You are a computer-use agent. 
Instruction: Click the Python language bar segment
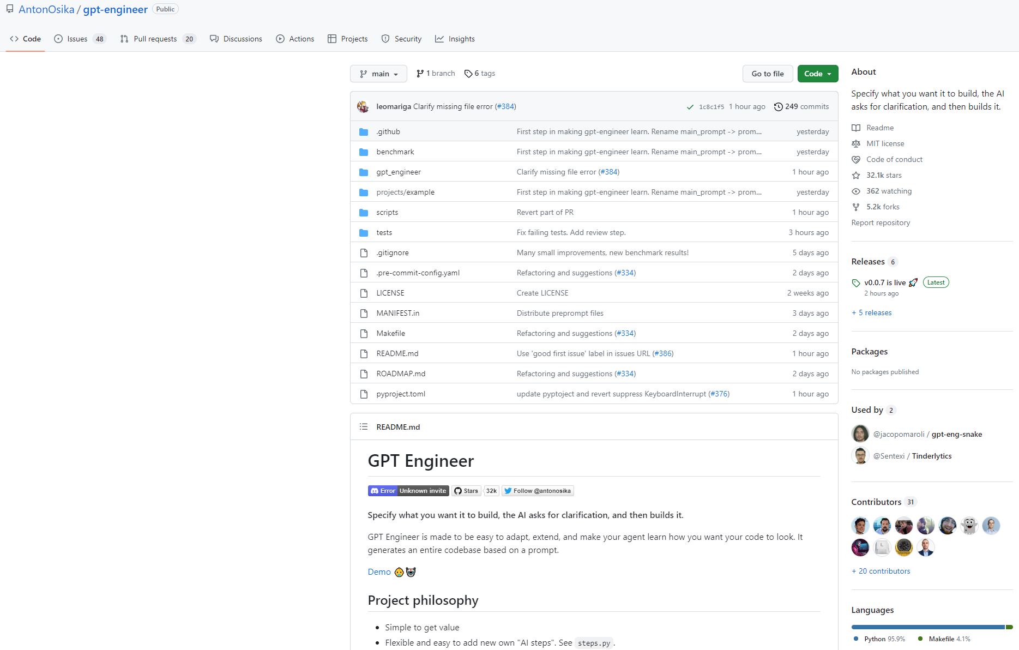[x=928, y=627]
